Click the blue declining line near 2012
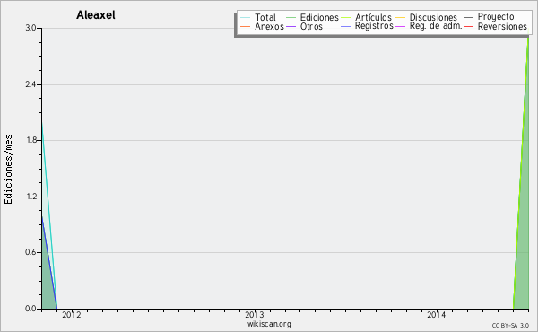 coord(49,263)
